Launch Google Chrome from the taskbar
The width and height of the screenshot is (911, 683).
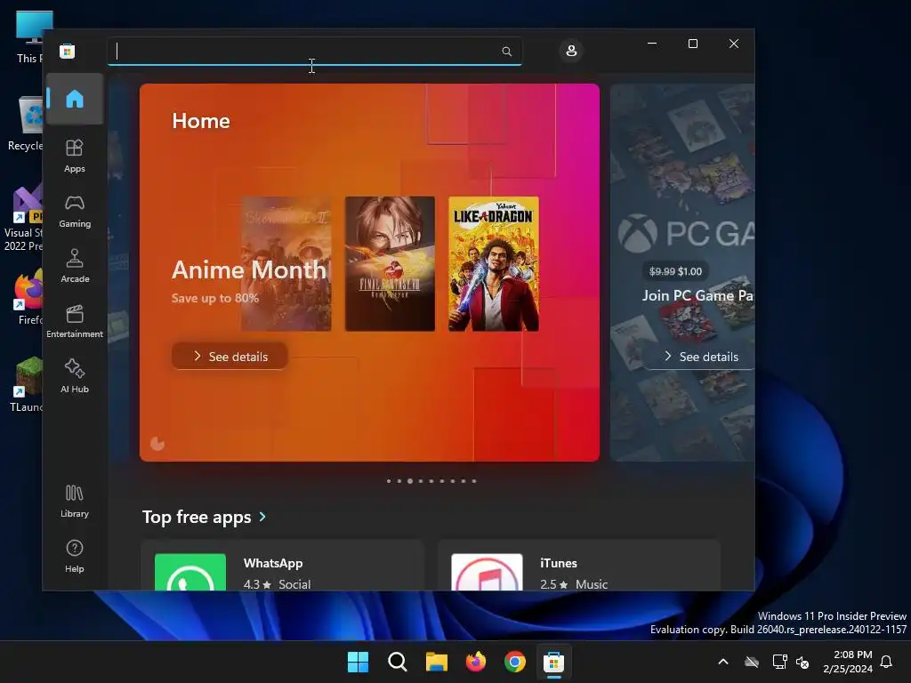click(x=515, y=662)
